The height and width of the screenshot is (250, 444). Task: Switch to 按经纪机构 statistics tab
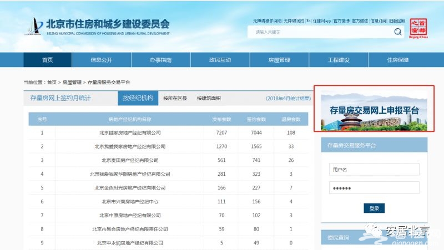tap(138, 98)
